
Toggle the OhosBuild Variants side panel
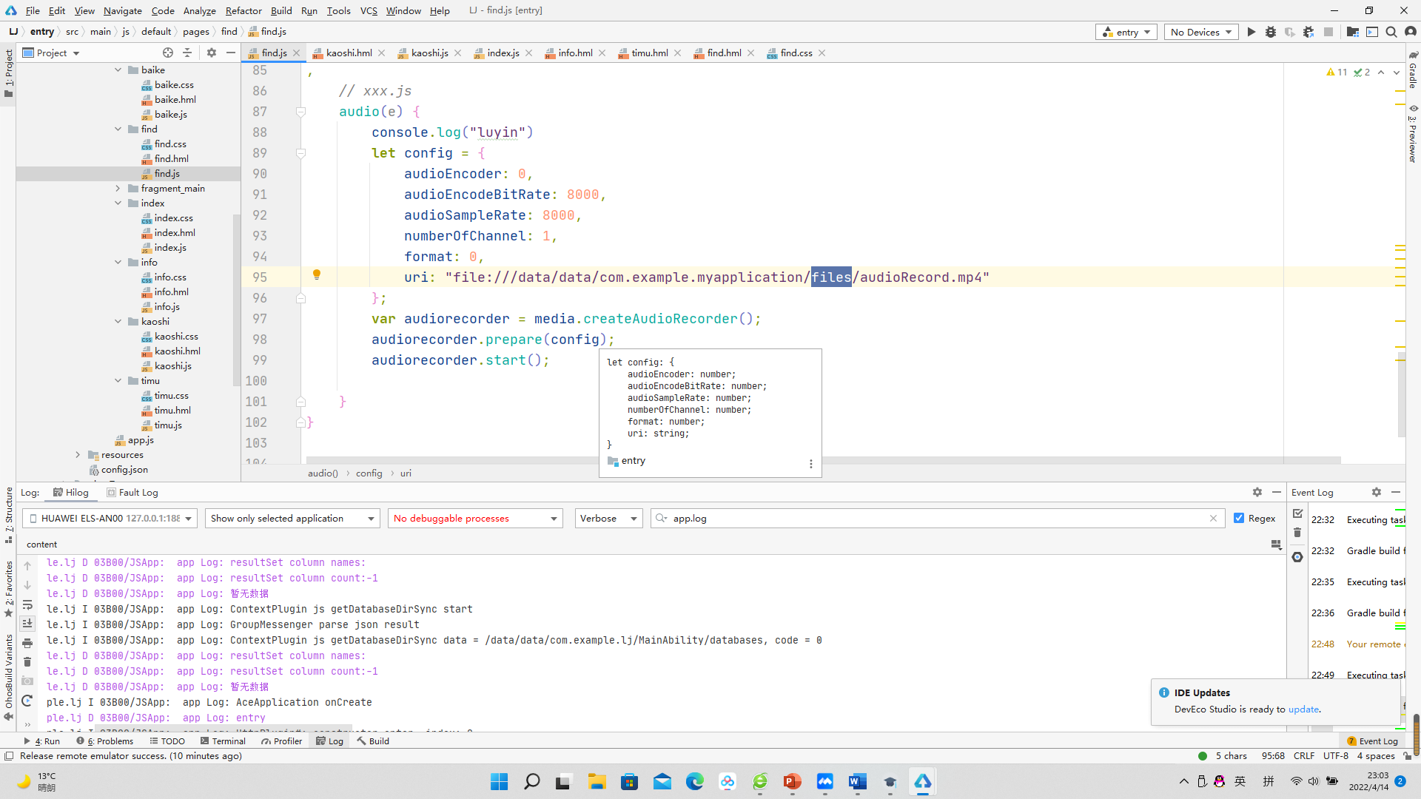[8, 676]
